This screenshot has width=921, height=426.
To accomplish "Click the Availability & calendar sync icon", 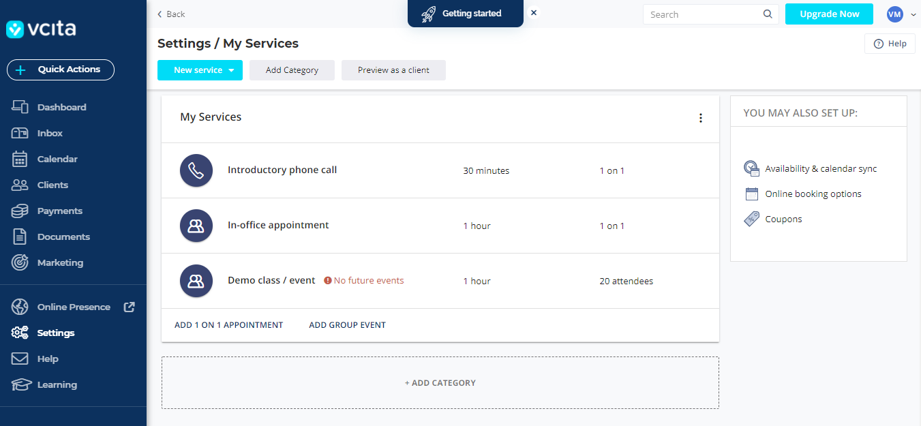I will coord(751,168).
